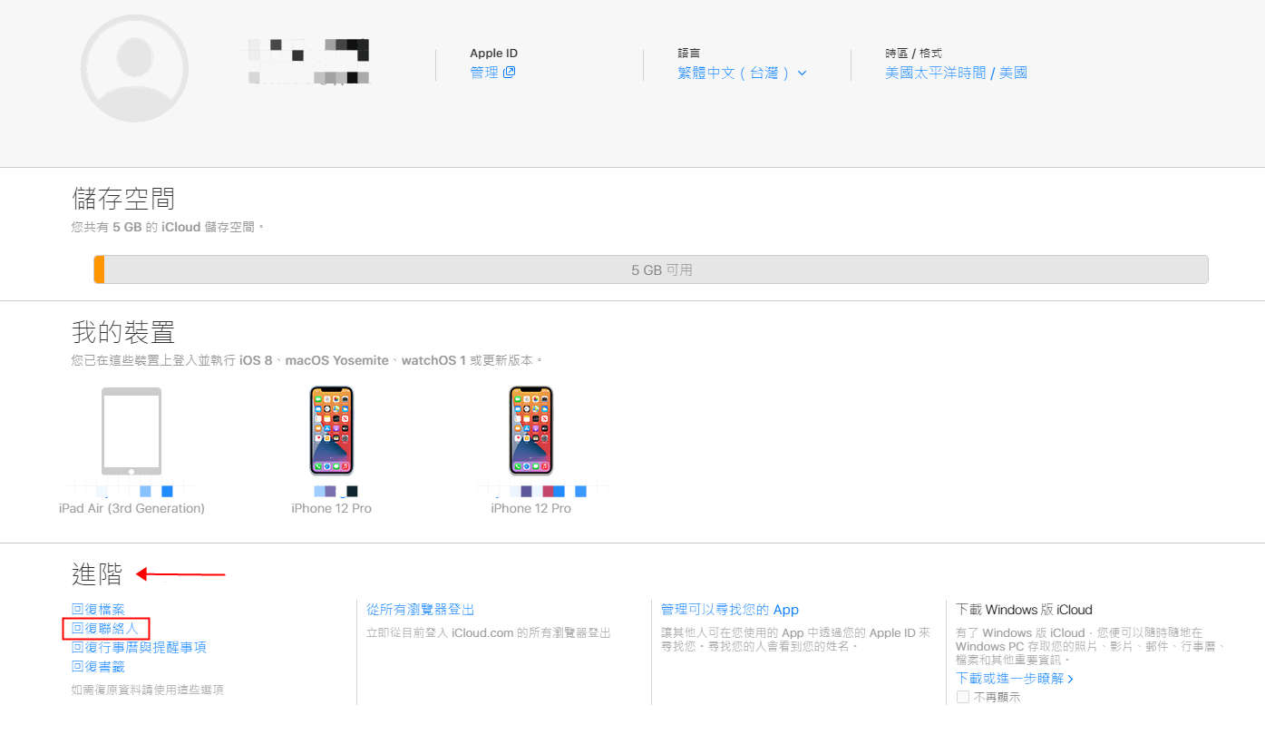1265x754 pixels.
Task: Click the iPad Air (3rd Generation) label
Action: point(131,508)
